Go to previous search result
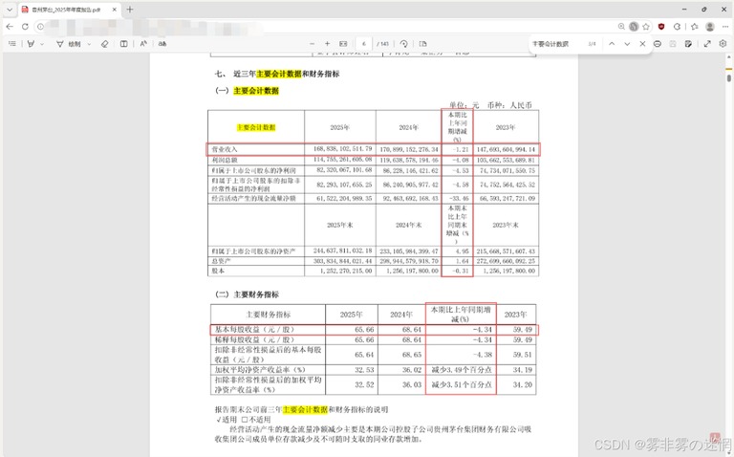 [612, 44]
